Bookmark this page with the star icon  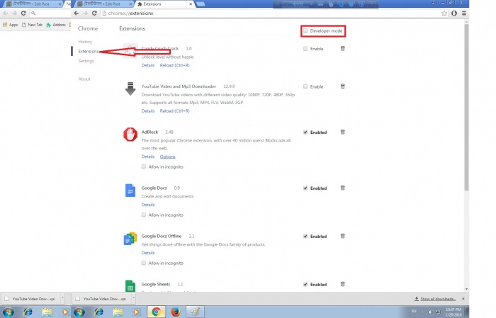(444, 13)
